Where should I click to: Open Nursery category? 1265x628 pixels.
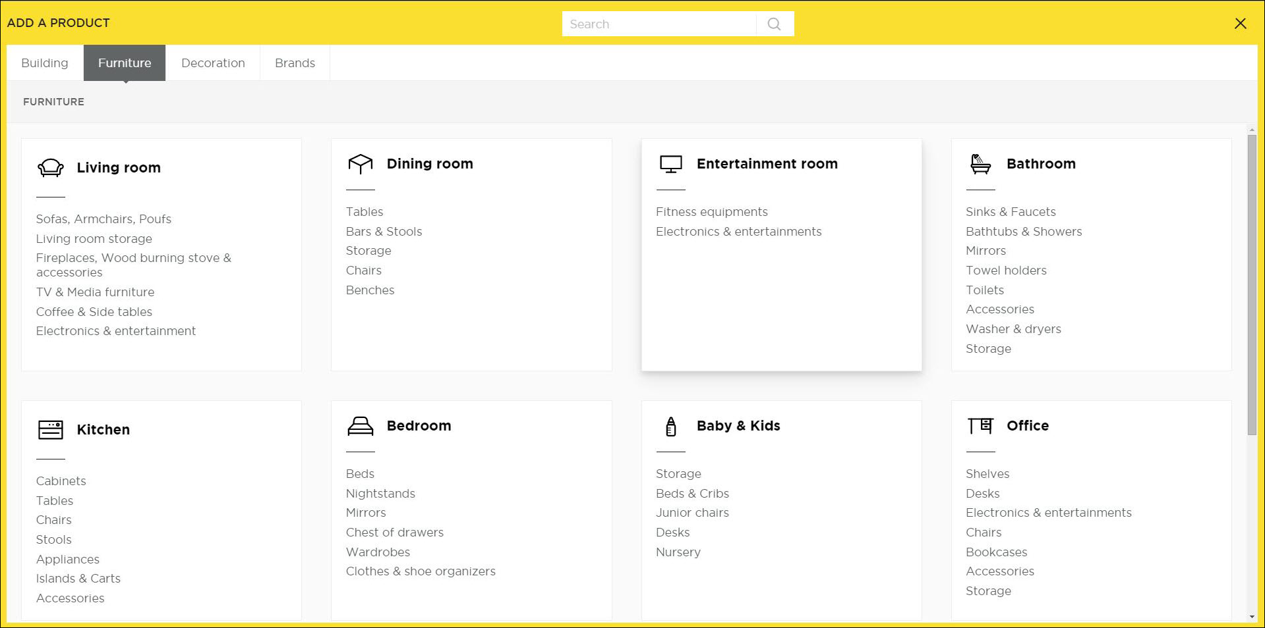(678, 552)
